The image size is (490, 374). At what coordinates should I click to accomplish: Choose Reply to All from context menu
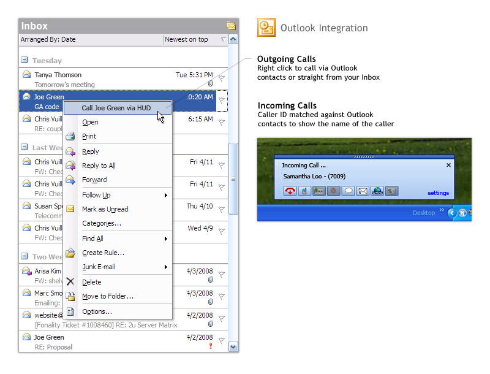pos(99,166)
